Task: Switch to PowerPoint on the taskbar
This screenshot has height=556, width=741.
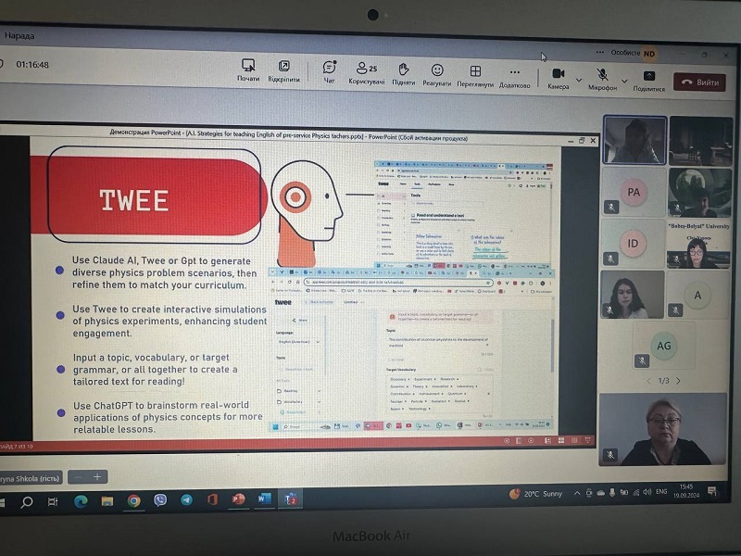Action: [239, 499]
